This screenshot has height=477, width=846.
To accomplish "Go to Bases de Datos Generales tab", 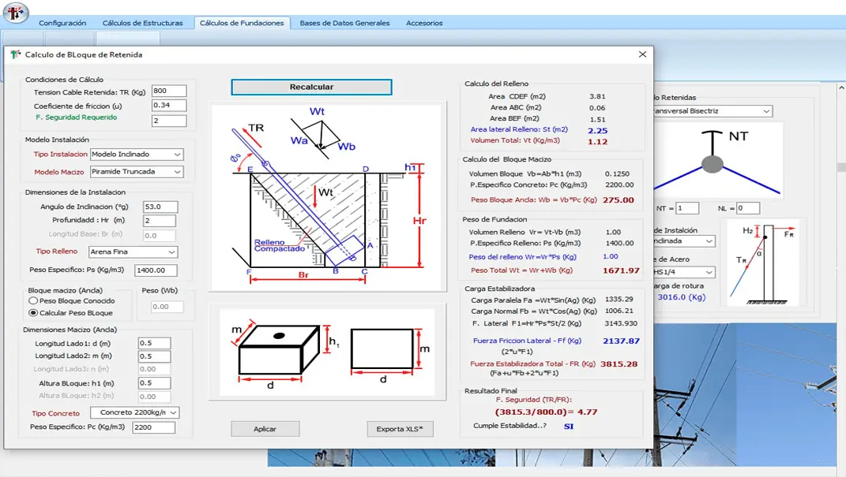I will pos(344,23).
